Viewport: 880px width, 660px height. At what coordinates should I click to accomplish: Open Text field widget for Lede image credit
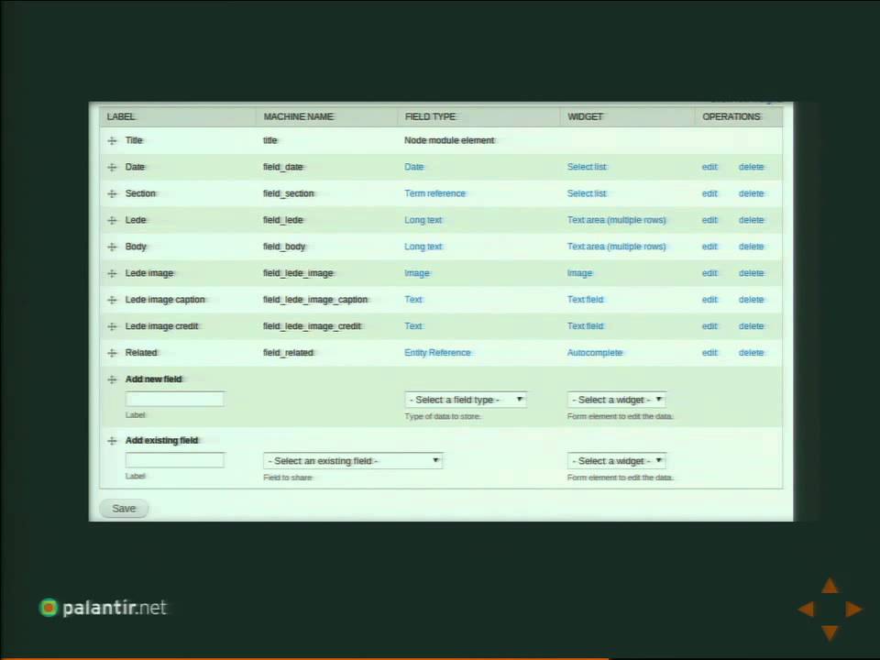click(586, 326)
